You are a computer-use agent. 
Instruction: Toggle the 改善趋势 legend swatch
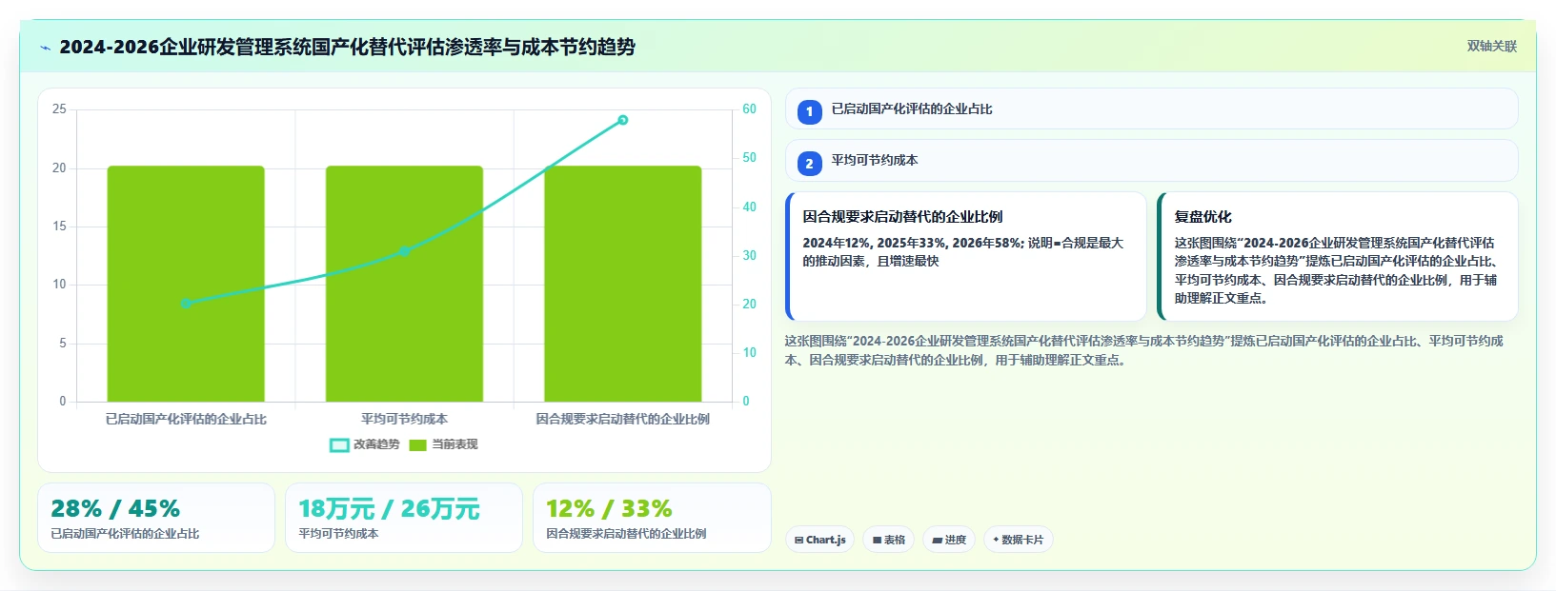click(x=339, y=445)
